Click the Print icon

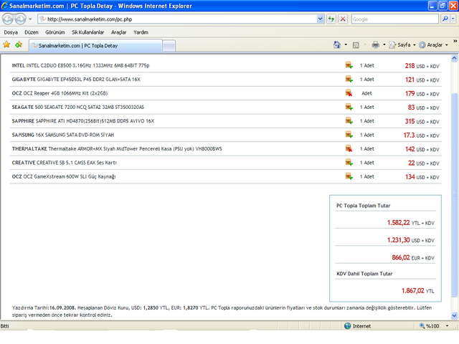pyautogui.click(x=375, y=44)
